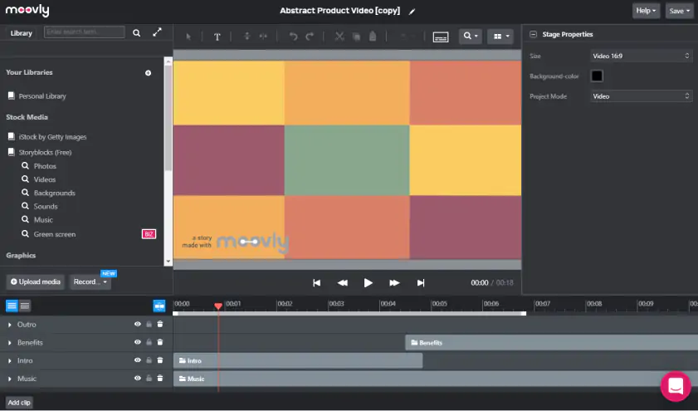Hide the Music clip
The image size is (698, 411).
[x=138, y=378]
